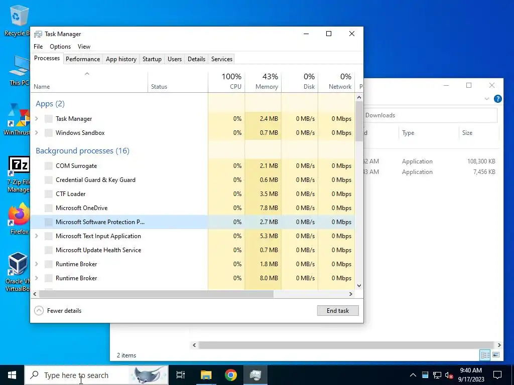The width and height of the screenshot is (514, 385).
Task: Open the Options menu in Task Manager
Action: (60, 47)
